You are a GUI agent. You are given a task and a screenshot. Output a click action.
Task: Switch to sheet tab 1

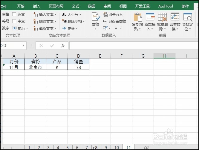click(29, 148)
